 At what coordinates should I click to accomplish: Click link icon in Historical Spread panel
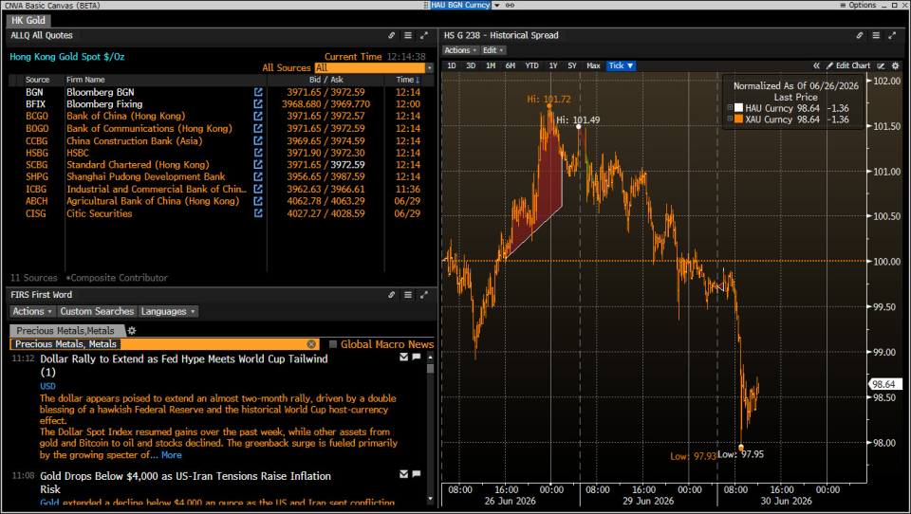(860, 35)
